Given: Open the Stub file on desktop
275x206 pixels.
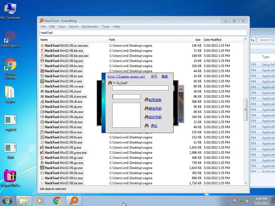Looking at the screenshot, I should 10,151.
